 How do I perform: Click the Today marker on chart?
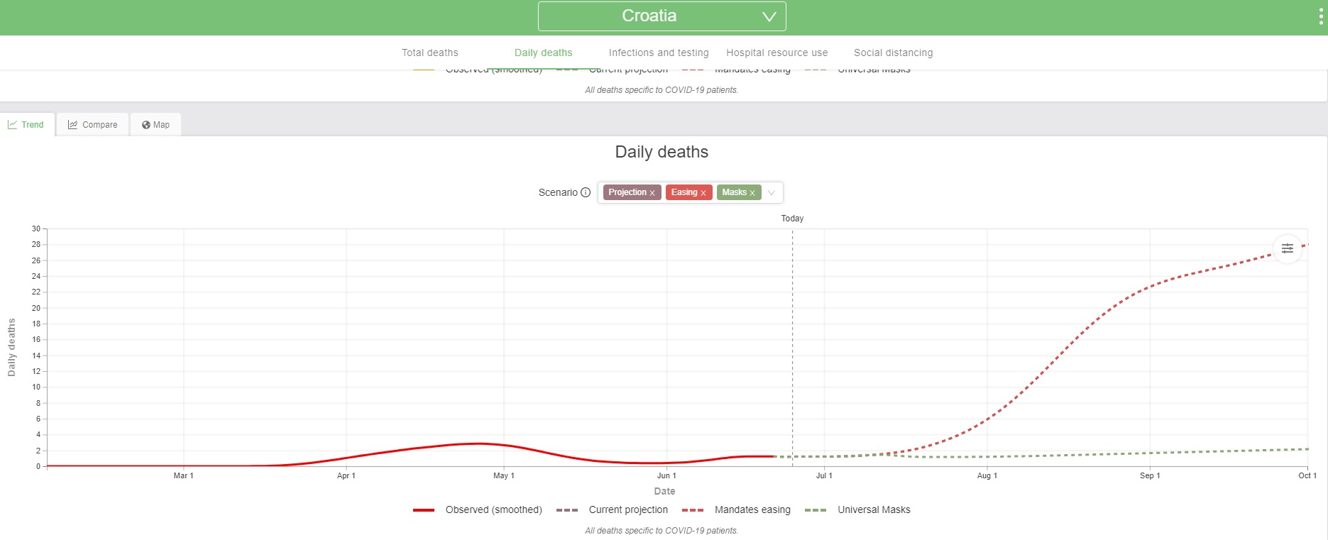point(792,219)
